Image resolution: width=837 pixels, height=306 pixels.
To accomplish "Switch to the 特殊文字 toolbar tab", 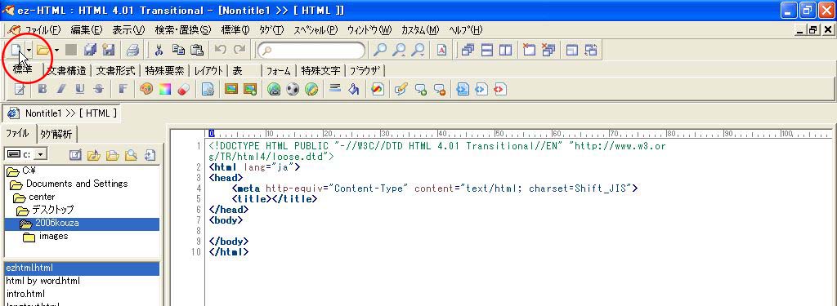I will tap(320, 71).
